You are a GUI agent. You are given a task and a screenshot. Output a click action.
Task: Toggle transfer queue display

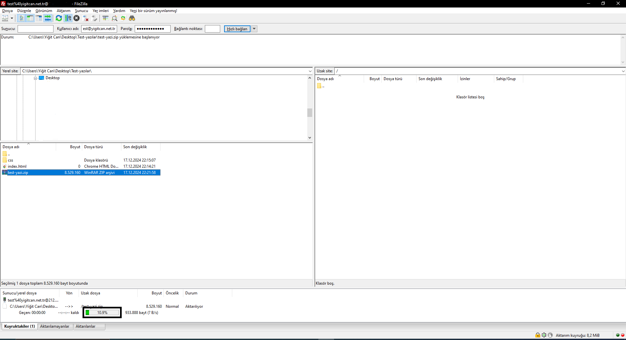click(x=48, y=18)
